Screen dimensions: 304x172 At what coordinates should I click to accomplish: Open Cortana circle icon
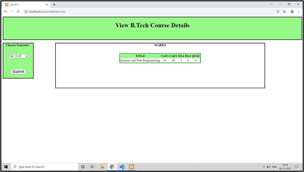click(83, 167)
